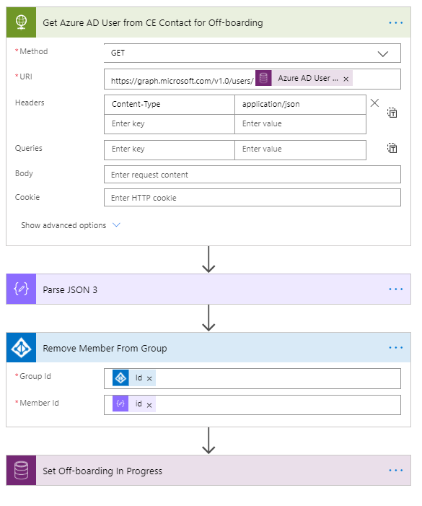This screenshot has width=422, height=506.
Task: Open ellipsis menu for Parse JSON 3
Action: pyautogui.click(x=395, y=289)
